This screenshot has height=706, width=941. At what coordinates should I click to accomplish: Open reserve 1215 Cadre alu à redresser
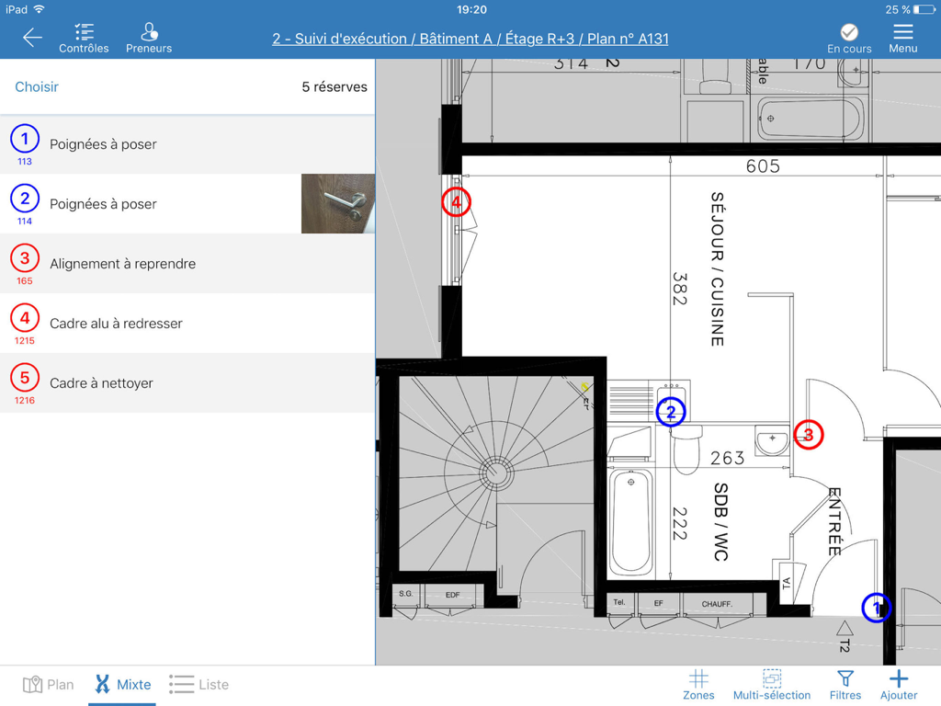(x=138, y=323)
